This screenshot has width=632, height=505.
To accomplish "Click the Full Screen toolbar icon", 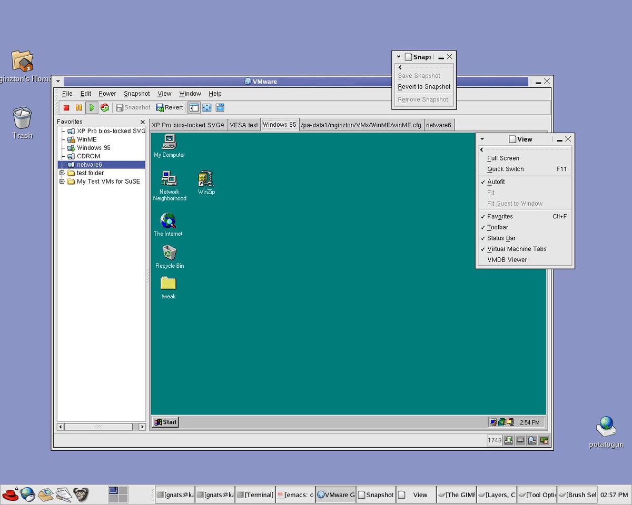I will [207, 107].
